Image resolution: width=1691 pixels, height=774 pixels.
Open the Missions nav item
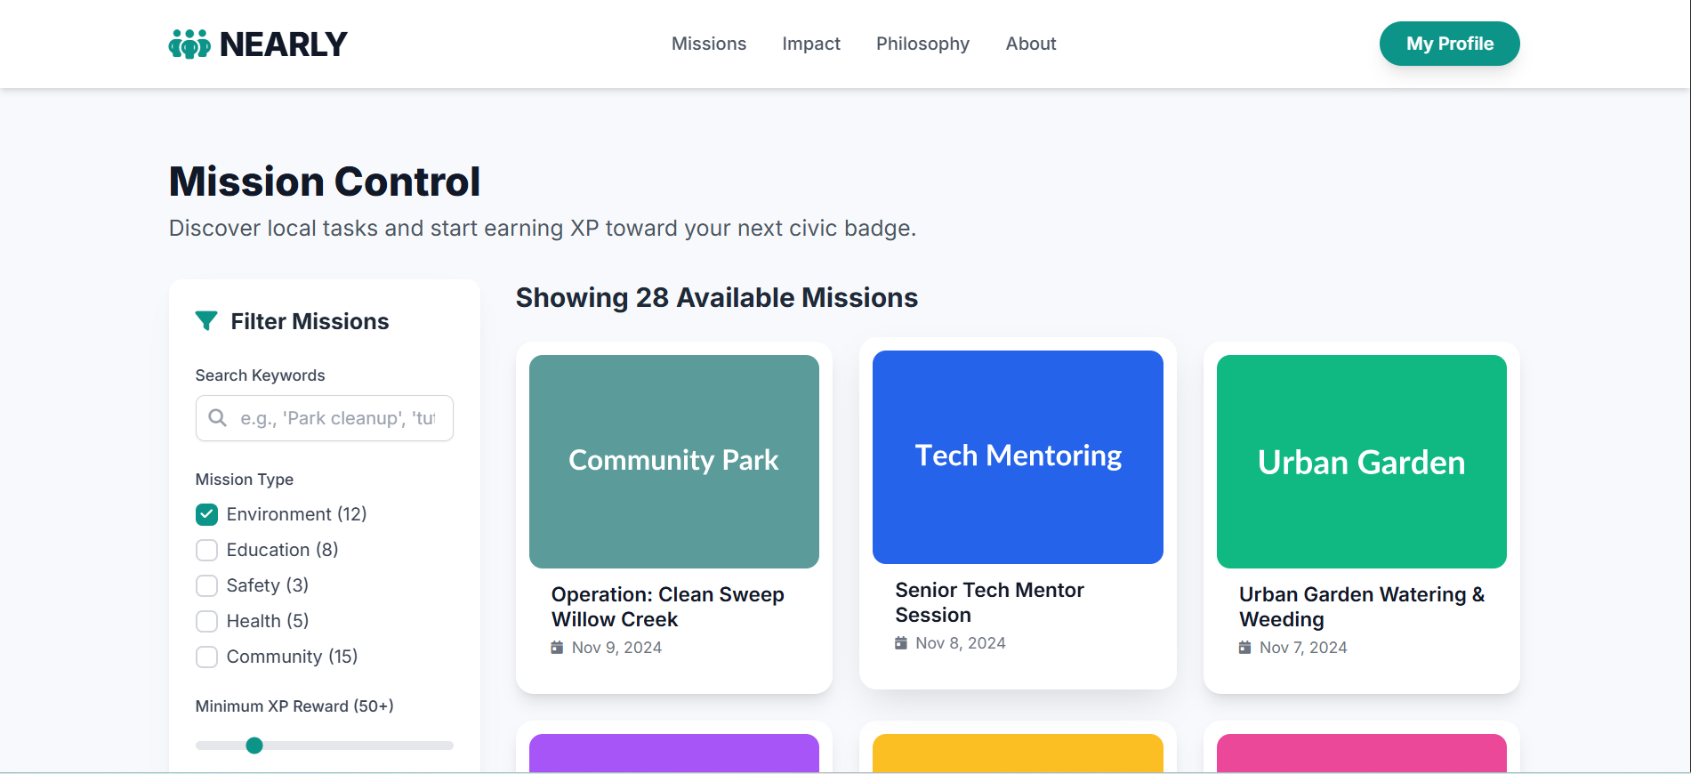[709, 44]
